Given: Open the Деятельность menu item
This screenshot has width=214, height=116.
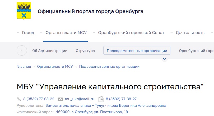Looking at the screenshot, I should [190, 33].
